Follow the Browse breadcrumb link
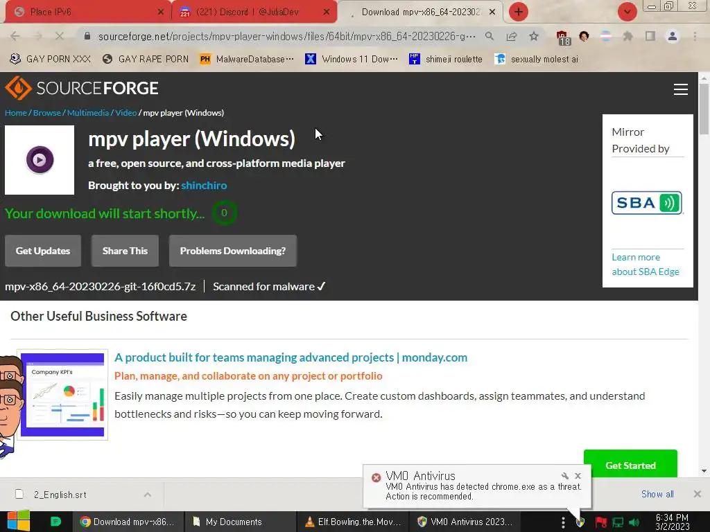The image size is (710, 532). click(x=46, y=113)
